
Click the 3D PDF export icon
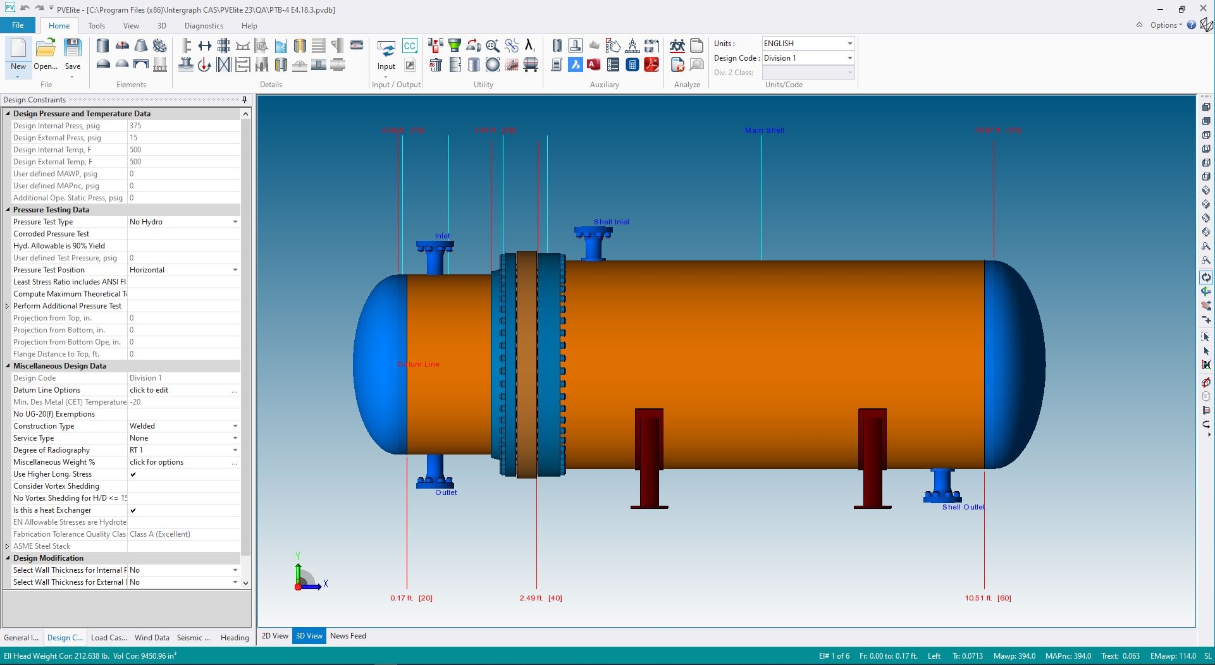click(x=651, y=64)
